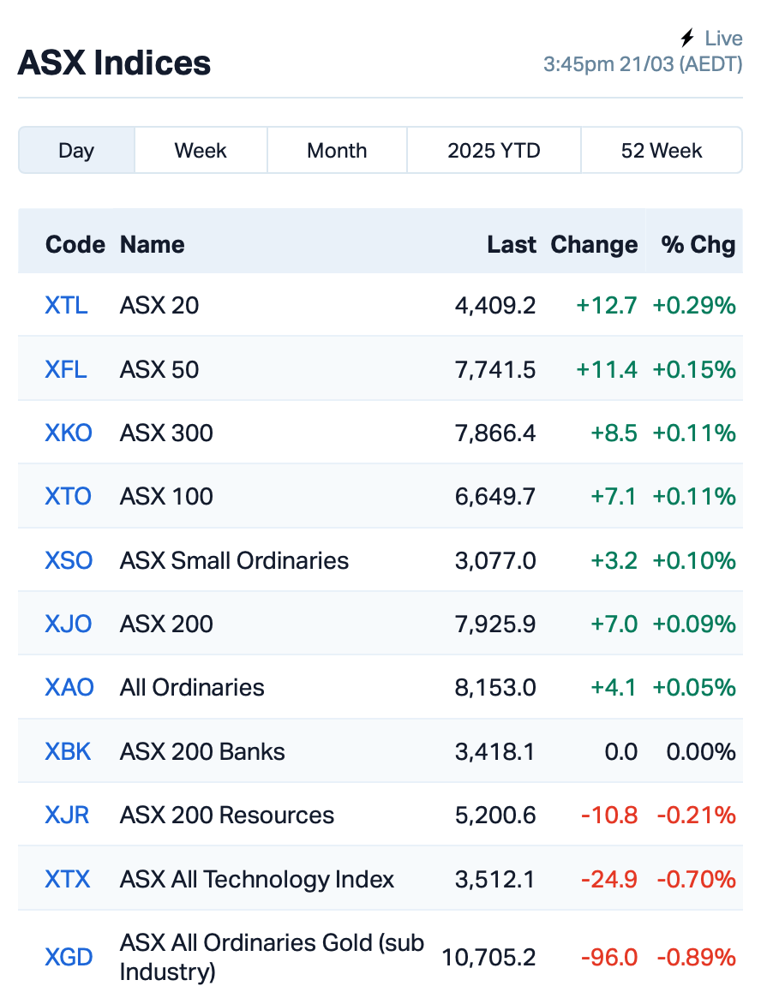This screenshot has width=761, height=992.
Task: Click the 8,153.0 last value
Action: click(x=495, y=688)
